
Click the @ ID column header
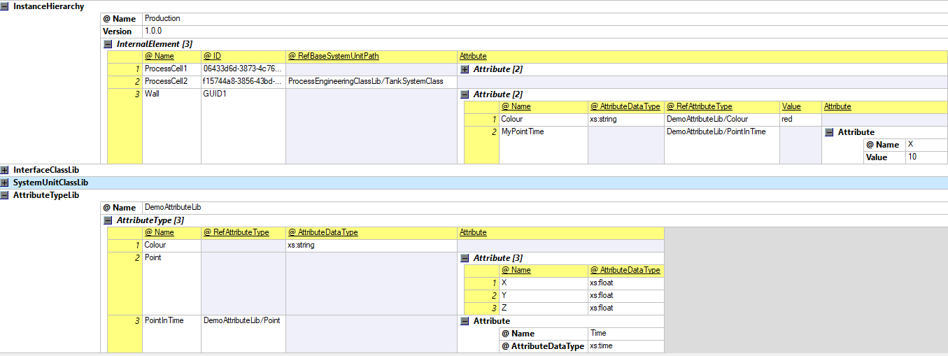212,56
